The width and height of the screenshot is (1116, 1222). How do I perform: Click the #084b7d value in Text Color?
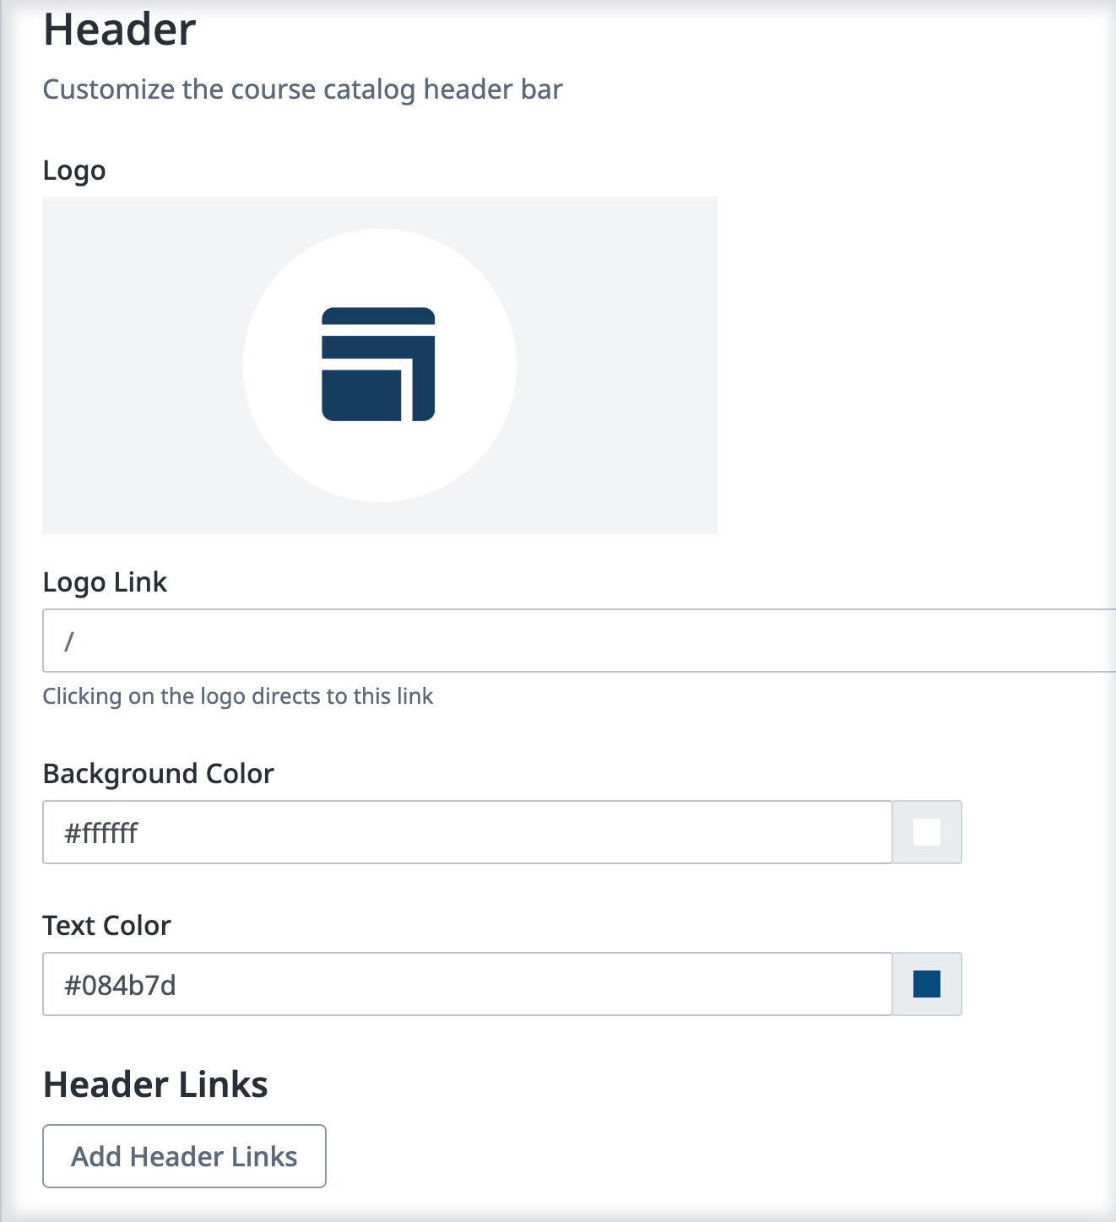tap(120, 986)
